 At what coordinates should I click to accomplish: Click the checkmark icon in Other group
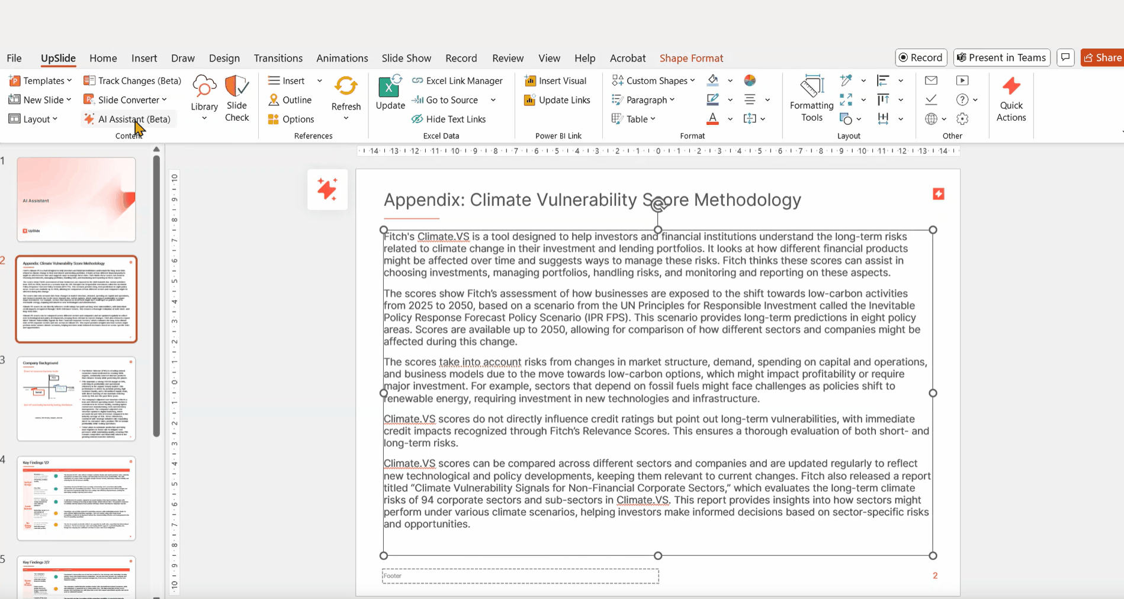tap(931, 100)
